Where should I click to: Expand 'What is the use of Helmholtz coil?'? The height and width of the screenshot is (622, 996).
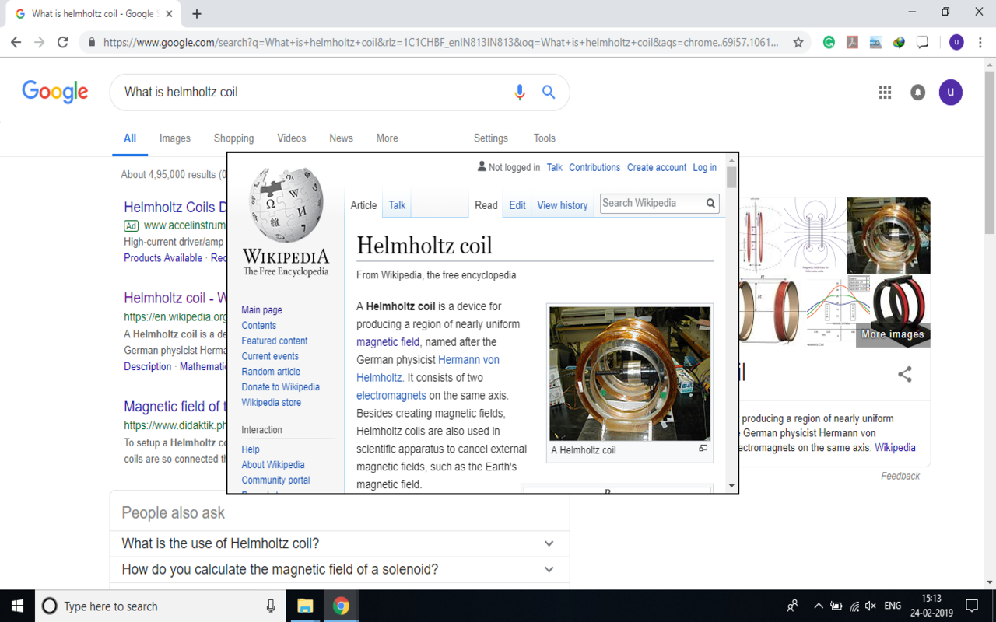tap(549, 543)
